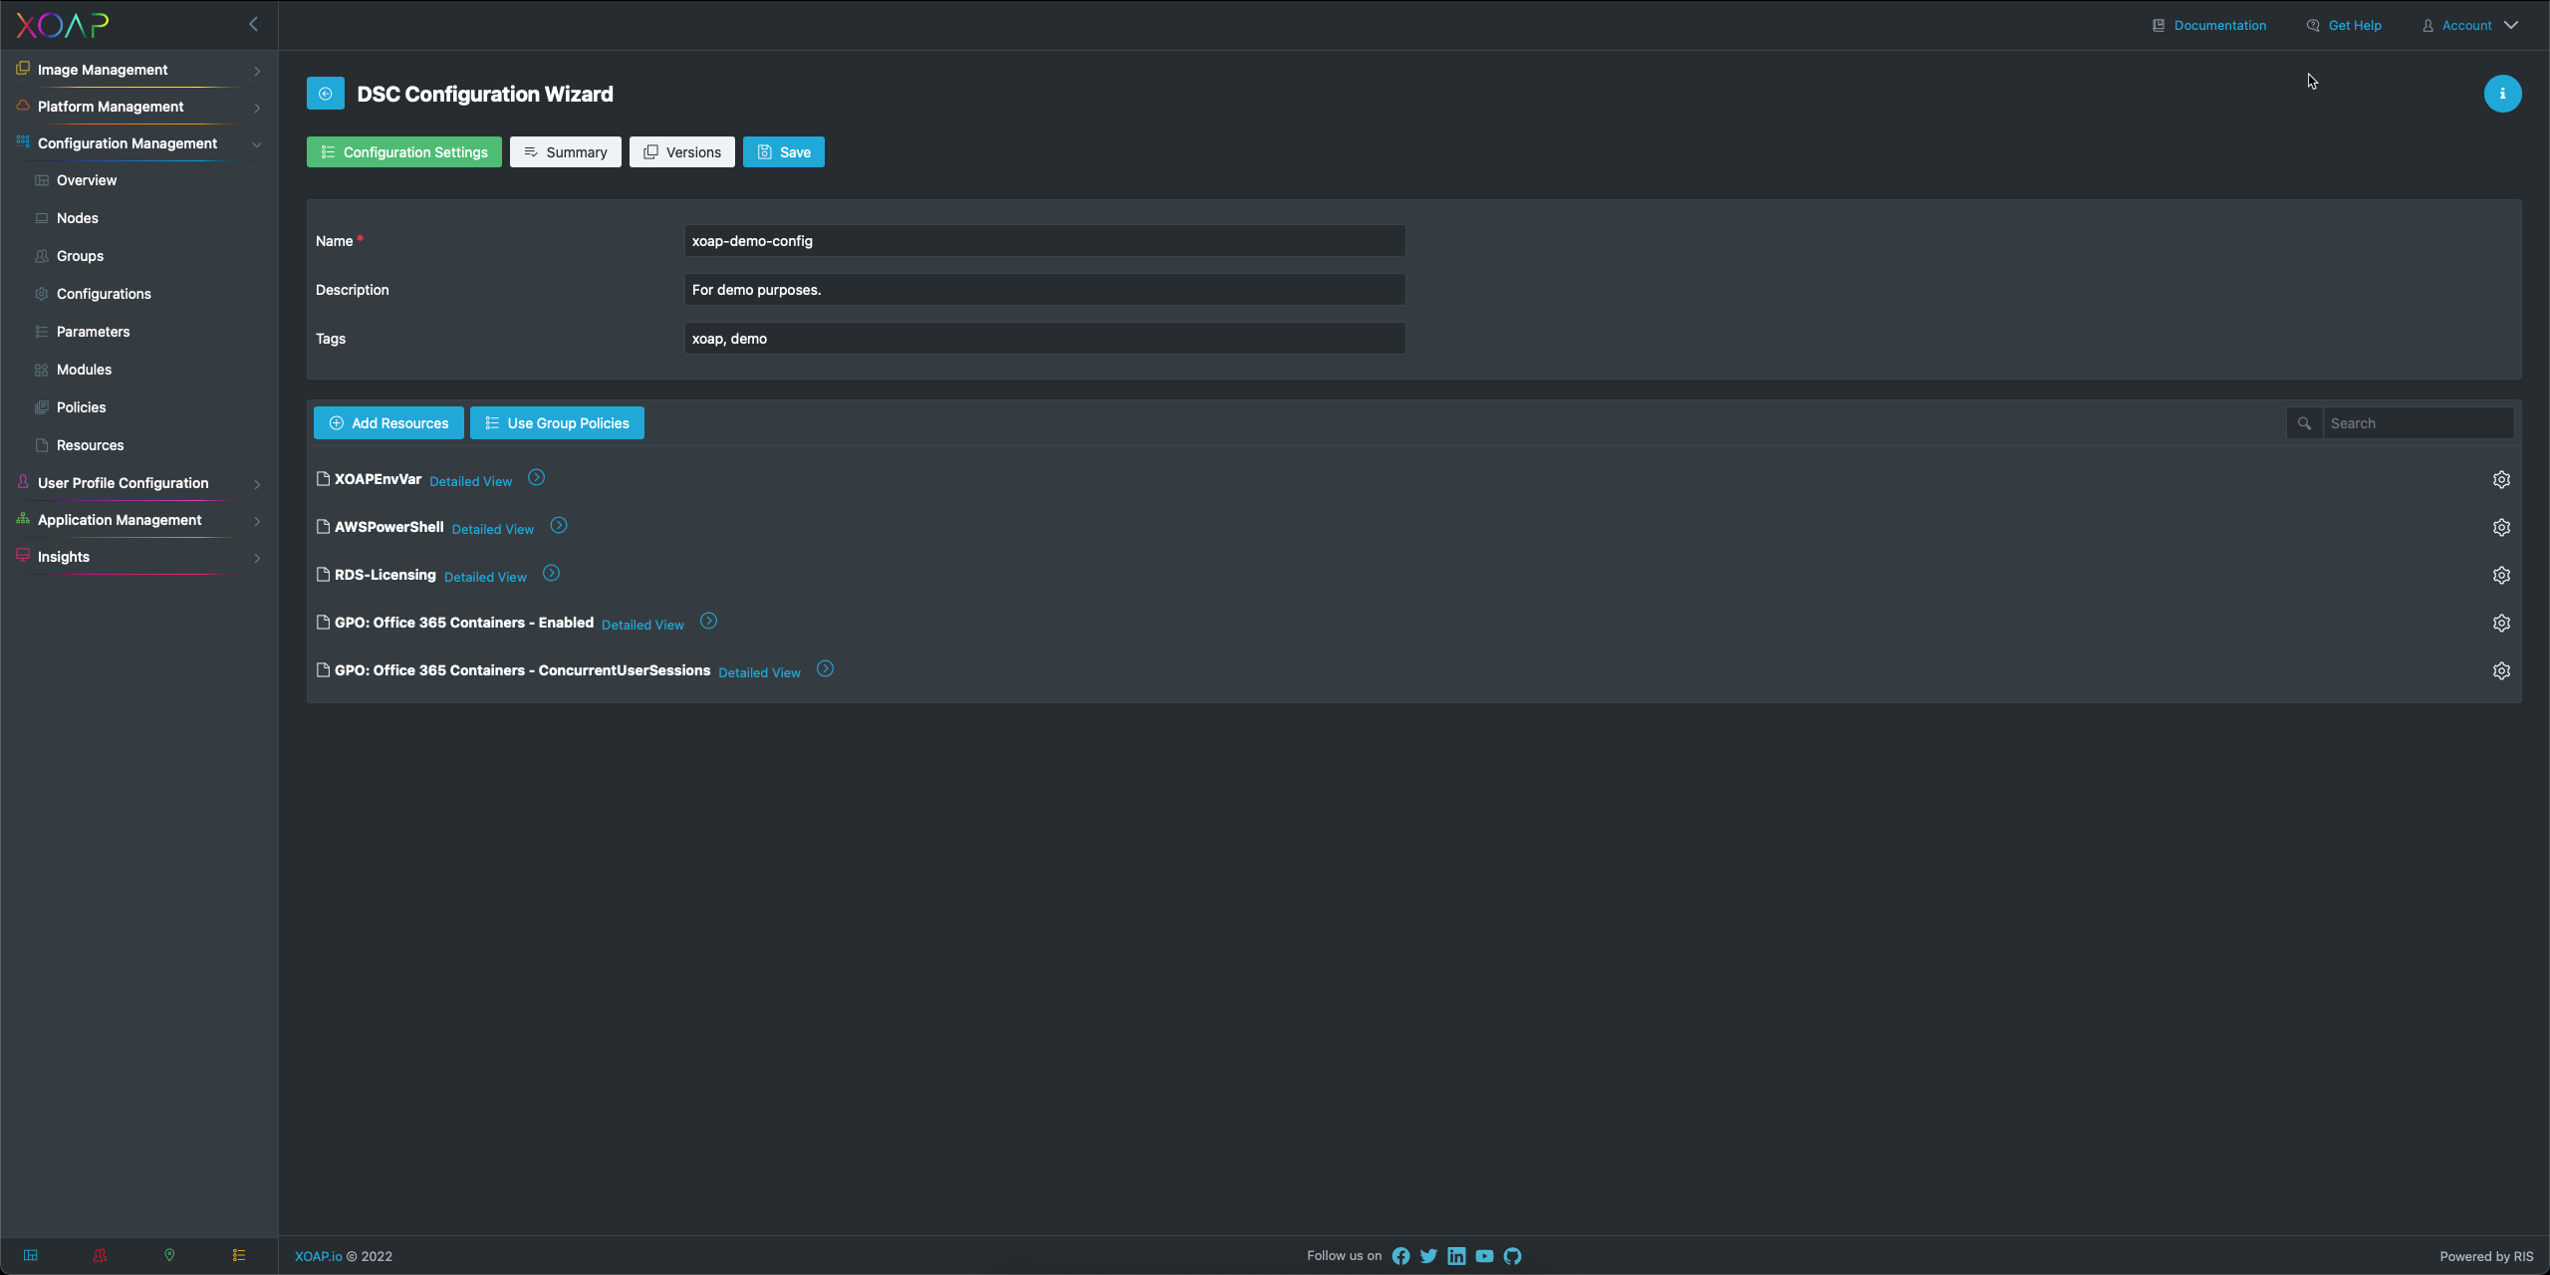Click the Configuration Management sidebar icon
Image resolution: width=2550 pixels, height=1275 pixels.
tap(18, 143)
